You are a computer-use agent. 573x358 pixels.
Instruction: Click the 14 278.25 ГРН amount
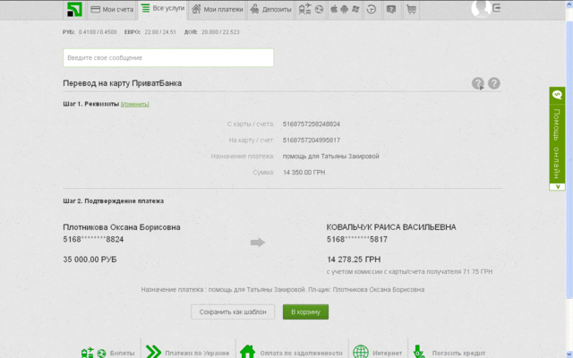point(354,260)
